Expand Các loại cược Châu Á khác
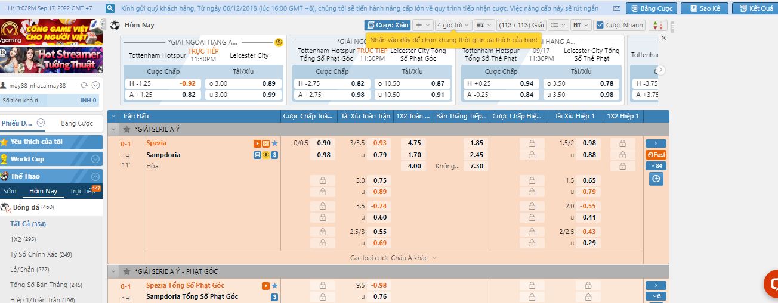The height and width of the screenshot is (303, 778). click(x=394, y=258)
